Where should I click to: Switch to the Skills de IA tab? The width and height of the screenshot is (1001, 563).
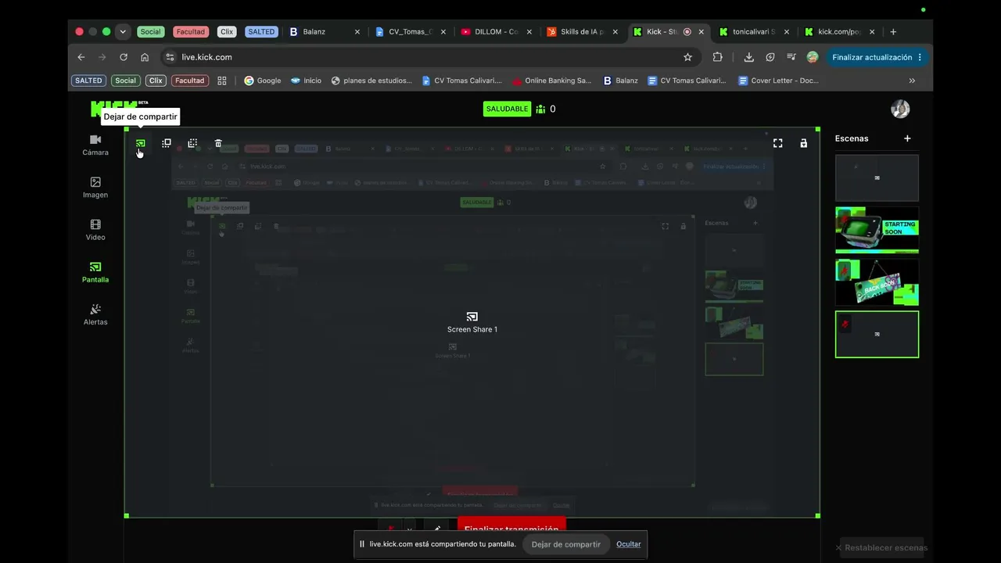(x=583, y=32)
